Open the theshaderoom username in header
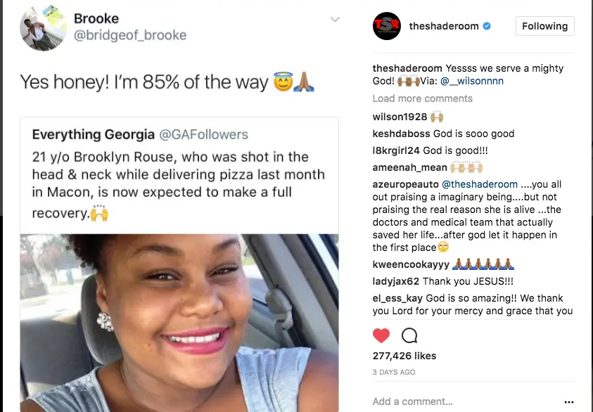Viewport: 593px width, 412px height. click(x=444, y=26)
